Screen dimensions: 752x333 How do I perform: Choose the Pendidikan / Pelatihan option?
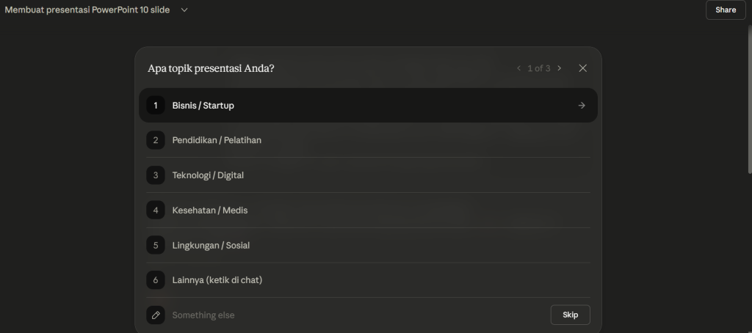click(x=369, y=140)
